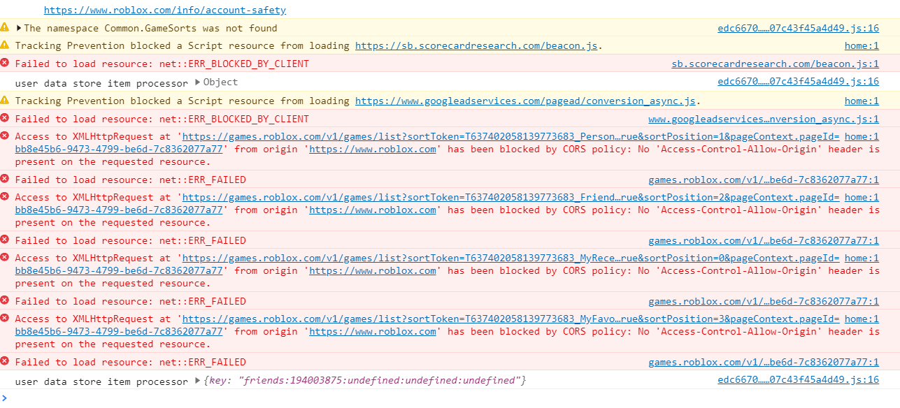The image size is (900, 408).
Task: Open source link www.googleadservices…nversion_async.js:1
Action: (x=764, y=119)
